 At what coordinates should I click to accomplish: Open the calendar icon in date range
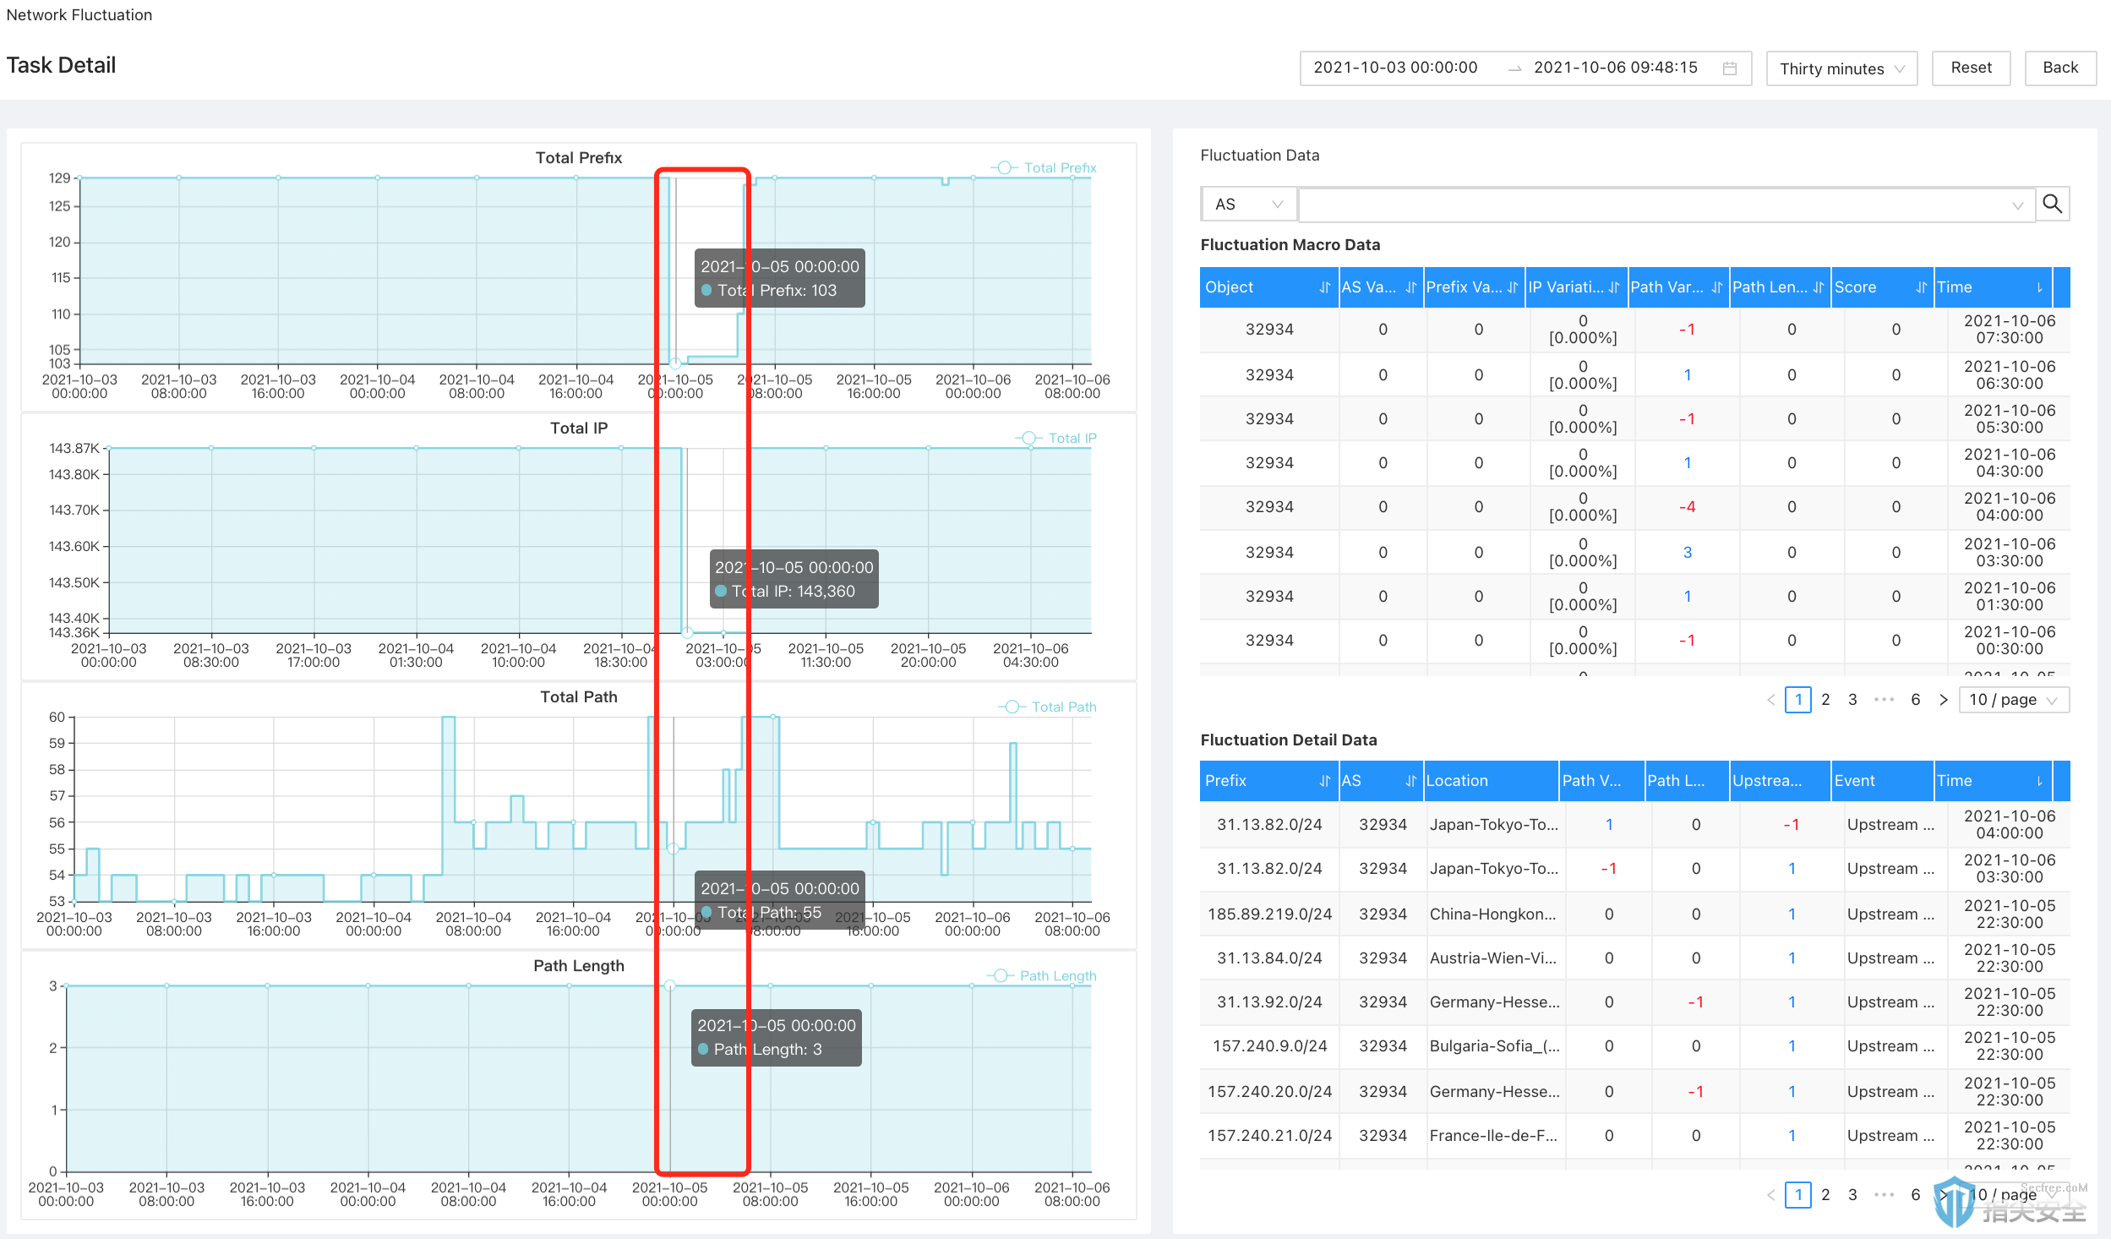[1730, 68]
